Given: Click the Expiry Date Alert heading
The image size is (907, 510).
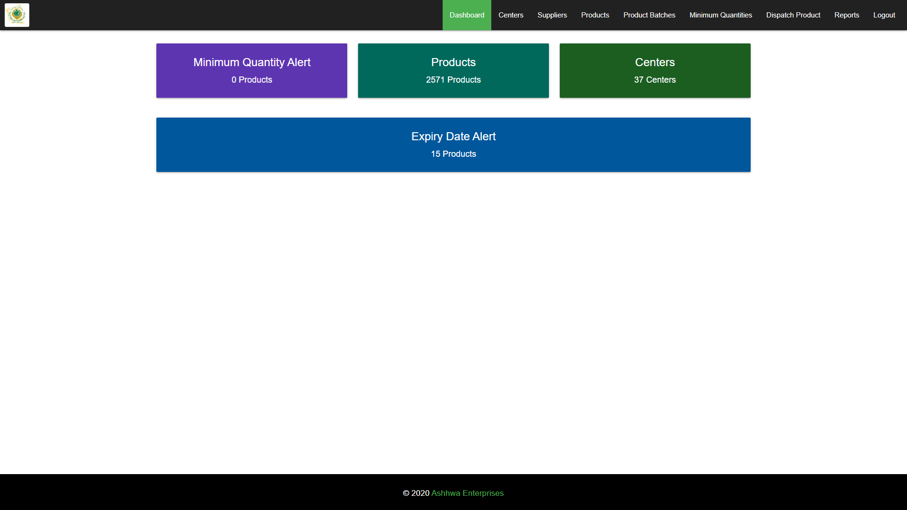Looking at the screenshot, I should pos(453,136).
